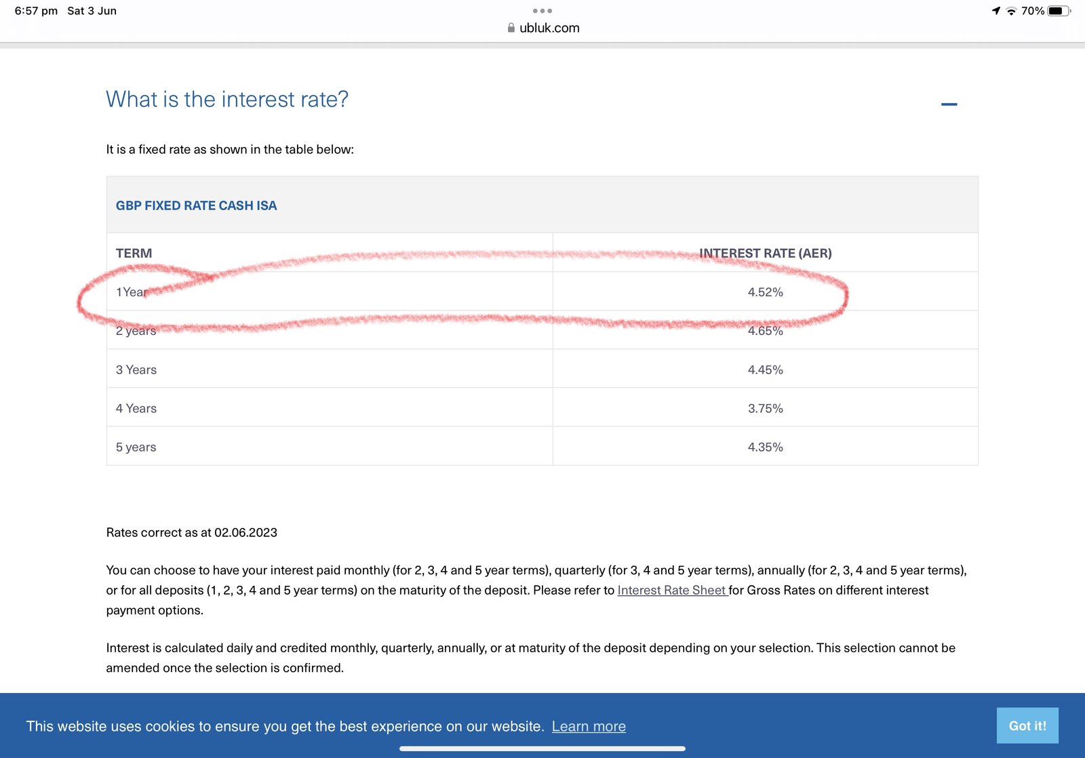
Task: Click the 4.65% rate for 2 years
Action: tap(765, 331)
